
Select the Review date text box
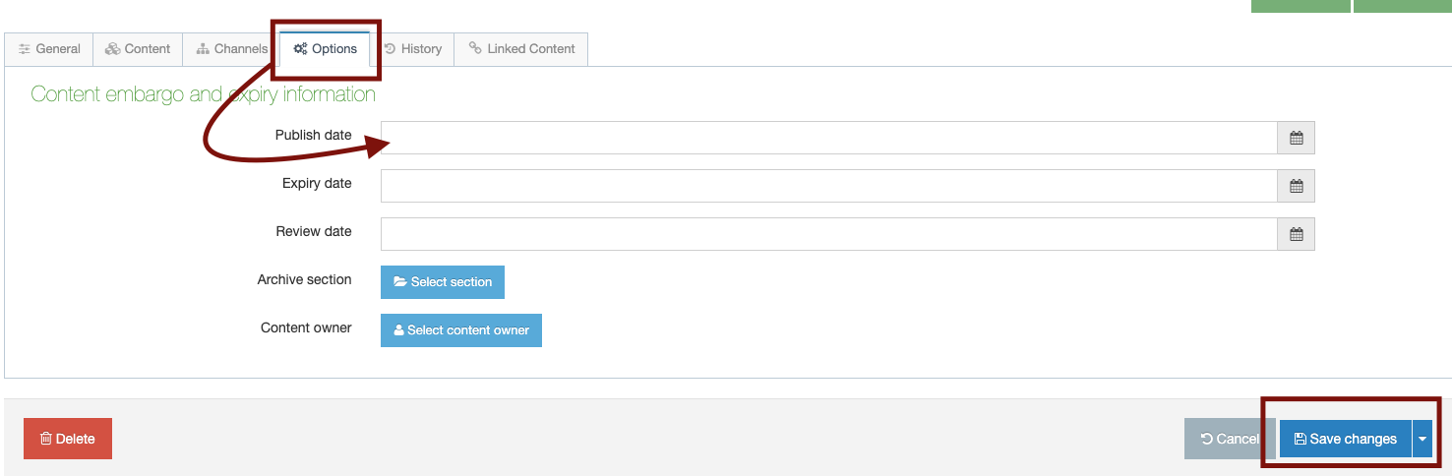coord(828,235)
